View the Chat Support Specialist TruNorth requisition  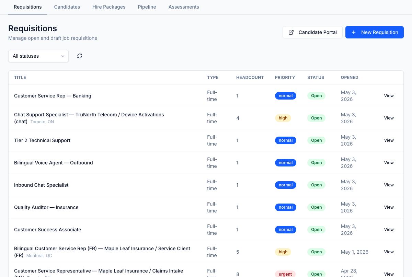click(389, 118)
